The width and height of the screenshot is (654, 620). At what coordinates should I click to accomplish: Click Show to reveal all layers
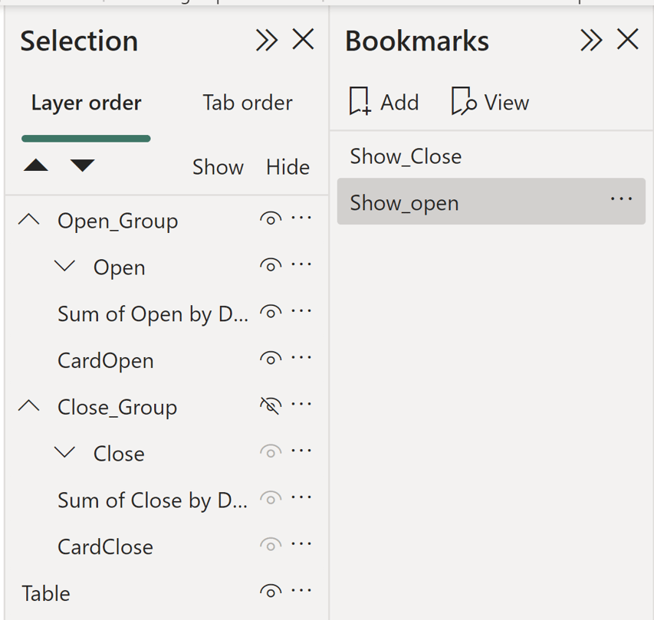coord(218,167)
